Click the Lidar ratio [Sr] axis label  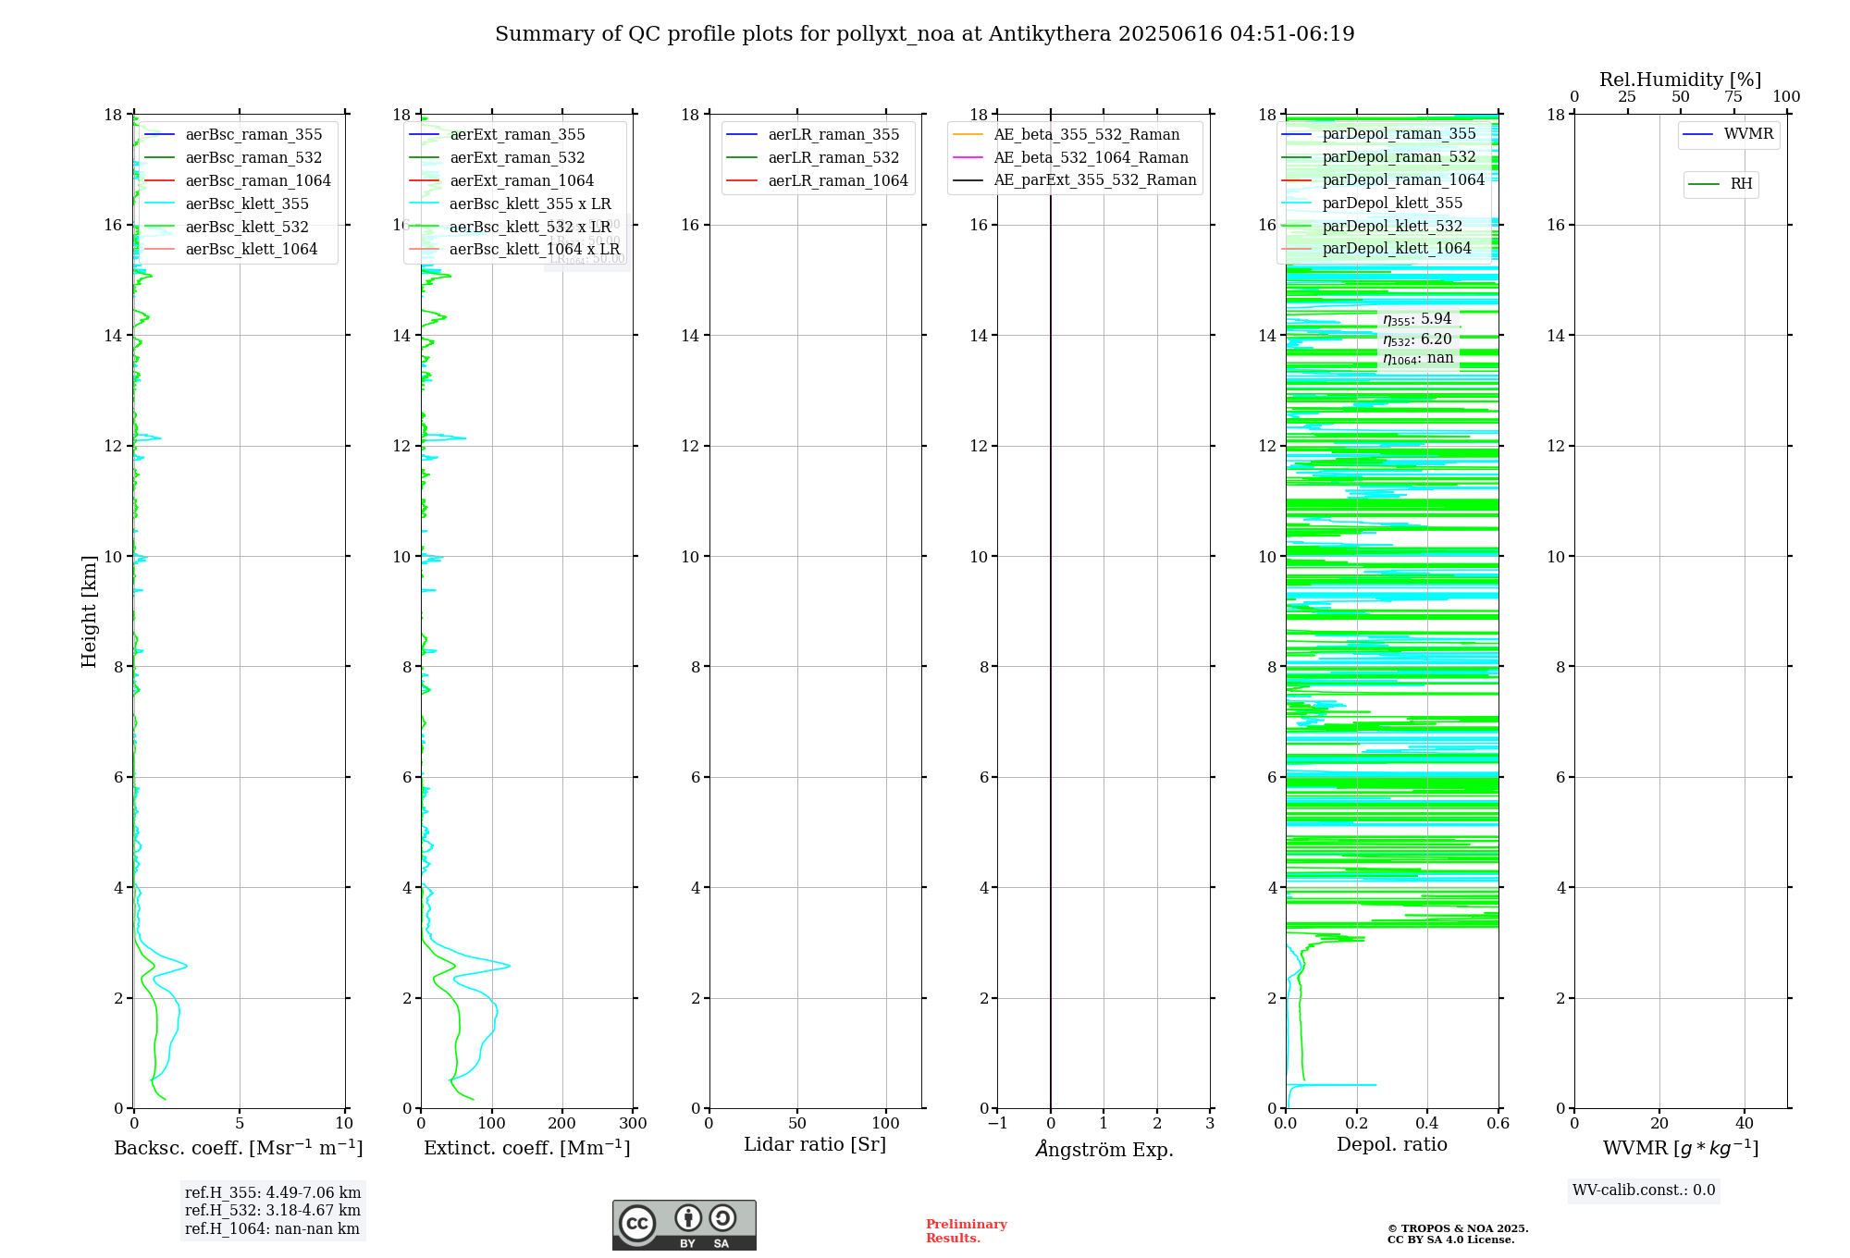coord(815,1145)
